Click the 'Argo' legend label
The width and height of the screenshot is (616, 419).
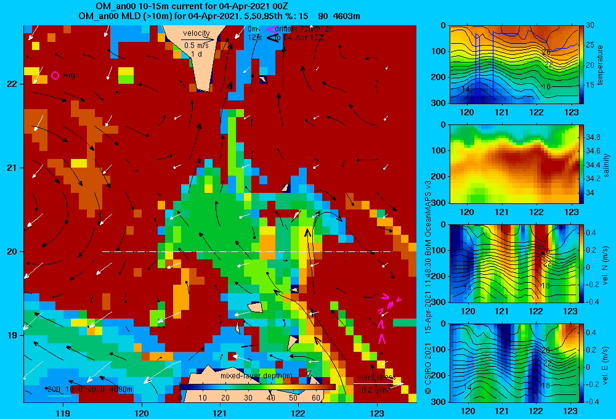click(71, 75)
